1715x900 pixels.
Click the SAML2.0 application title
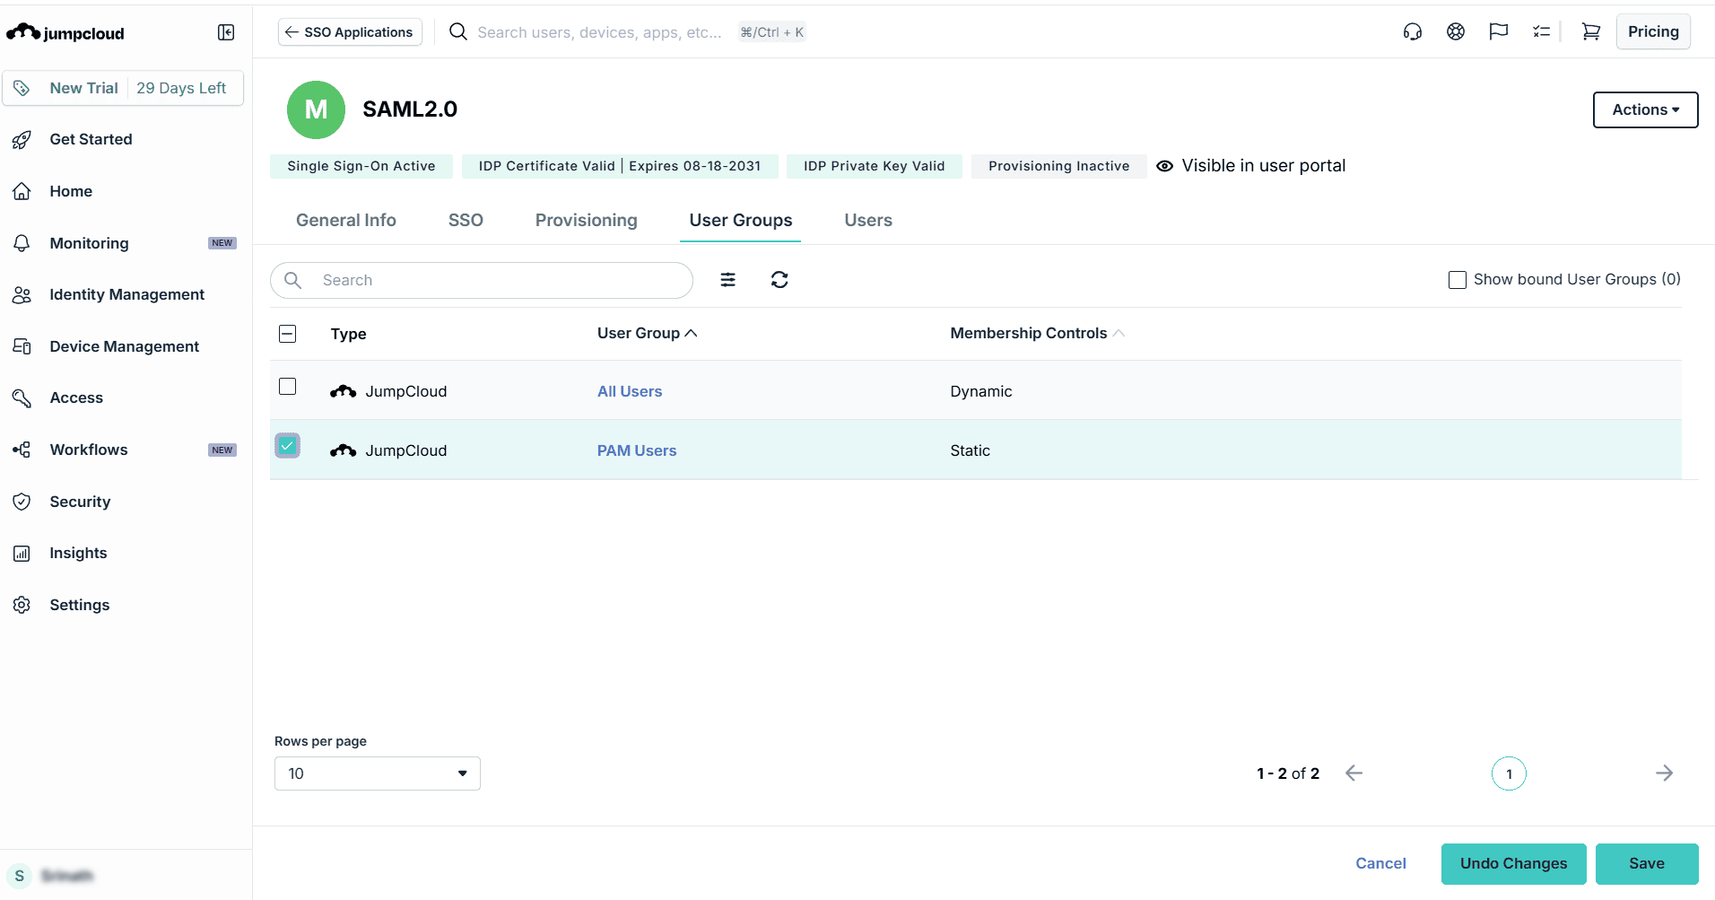pyautogui.click(x=410, y=109)
